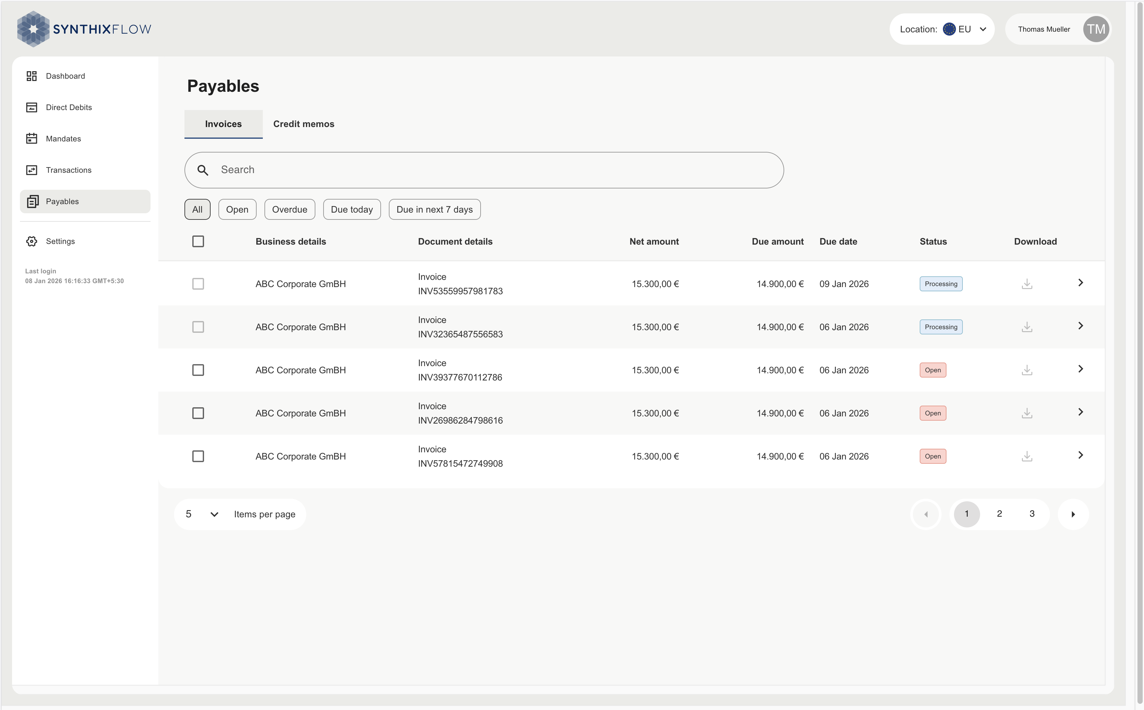Select the Payables sidebar item
Image resolution: width=1144 pixels, height=710 pixels.
pyautogui.click(x=85, y=202)
